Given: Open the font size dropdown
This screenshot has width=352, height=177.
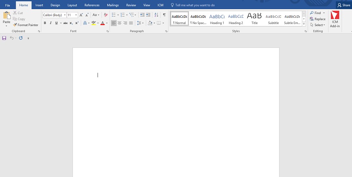Looking at the screenshot, I should [x=76, y=15].
